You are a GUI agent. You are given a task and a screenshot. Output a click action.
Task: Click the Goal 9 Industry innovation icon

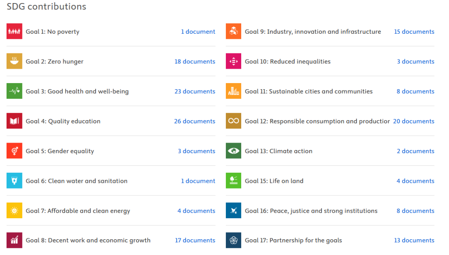tap(234, 31)
